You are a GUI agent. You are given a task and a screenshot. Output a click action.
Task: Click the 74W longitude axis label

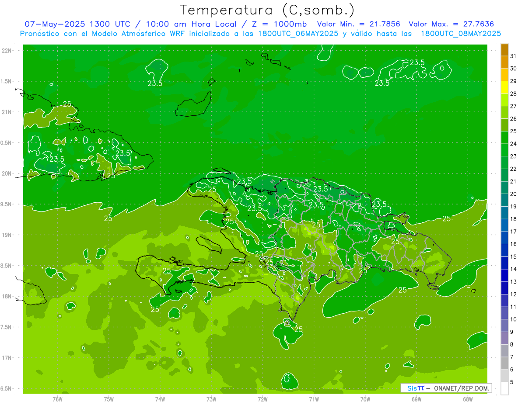(160, 399)
